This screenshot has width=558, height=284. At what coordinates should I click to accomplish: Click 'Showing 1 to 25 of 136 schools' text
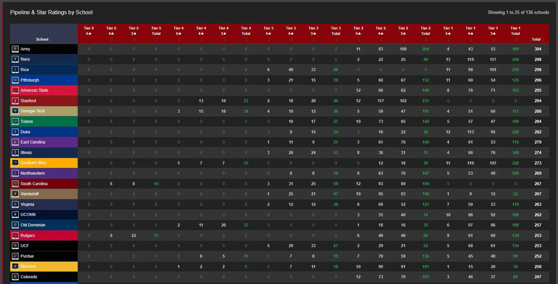518,12
